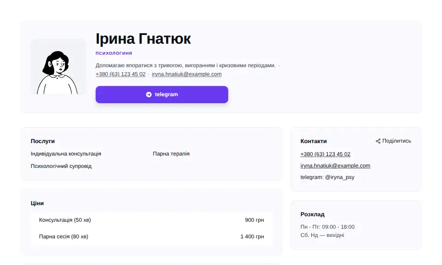Open email address in Контакти card
The image size is (442, 265).
click(335, 166)
